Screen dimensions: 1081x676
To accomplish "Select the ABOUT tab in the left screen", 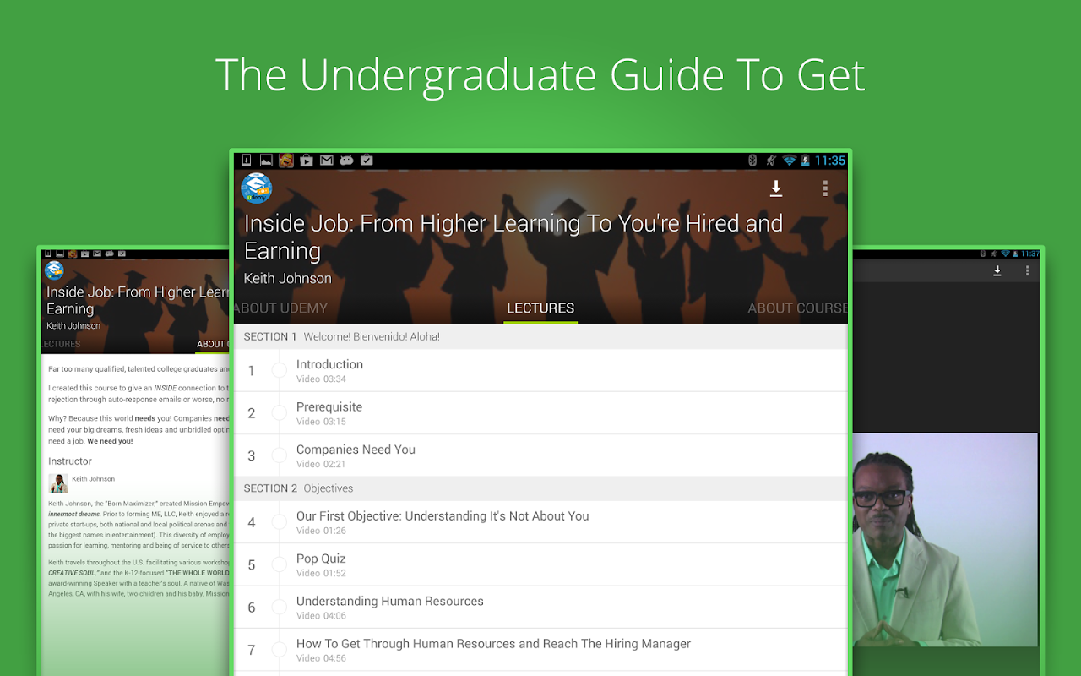I will click(x=212, y=344).
